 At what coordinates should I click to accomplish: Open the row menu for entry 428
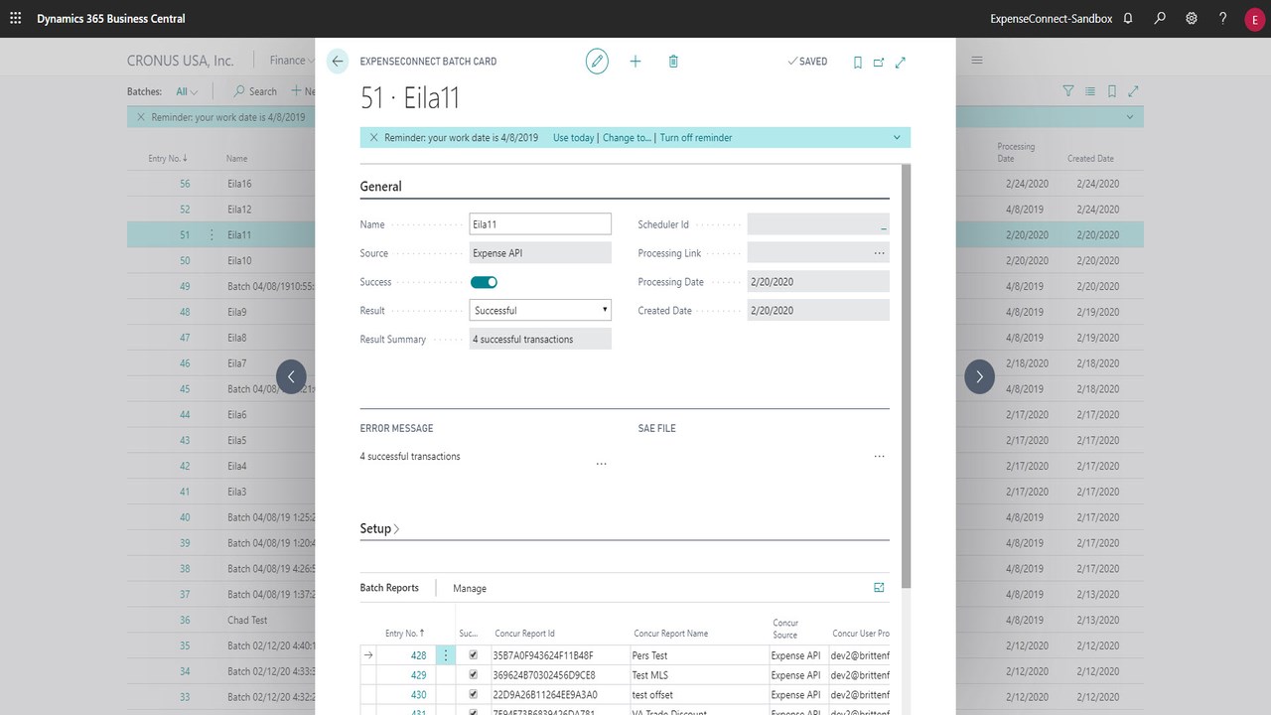[x=446, y=655]
